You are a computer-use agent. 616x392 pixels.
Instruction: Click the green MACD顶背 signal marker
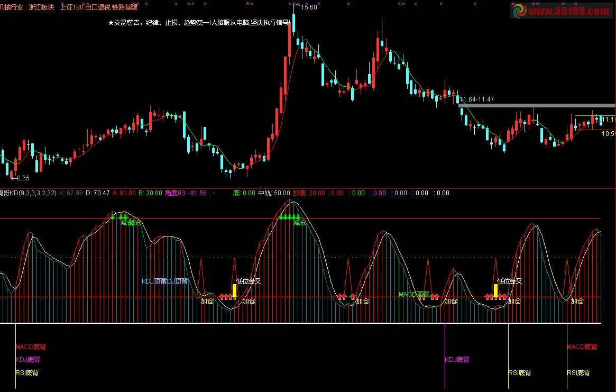click(413, 294)
